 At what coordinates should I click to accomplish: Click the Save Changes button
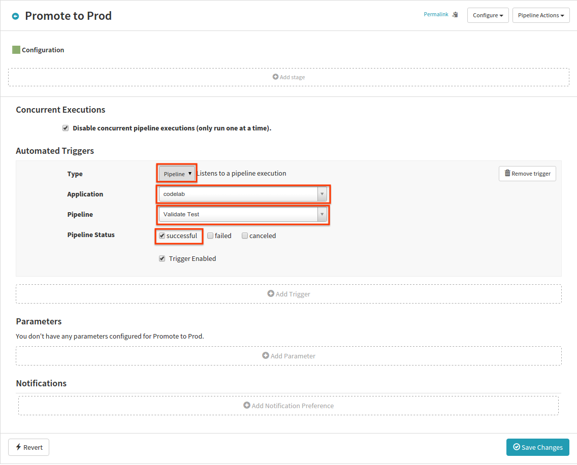(537, 447)
